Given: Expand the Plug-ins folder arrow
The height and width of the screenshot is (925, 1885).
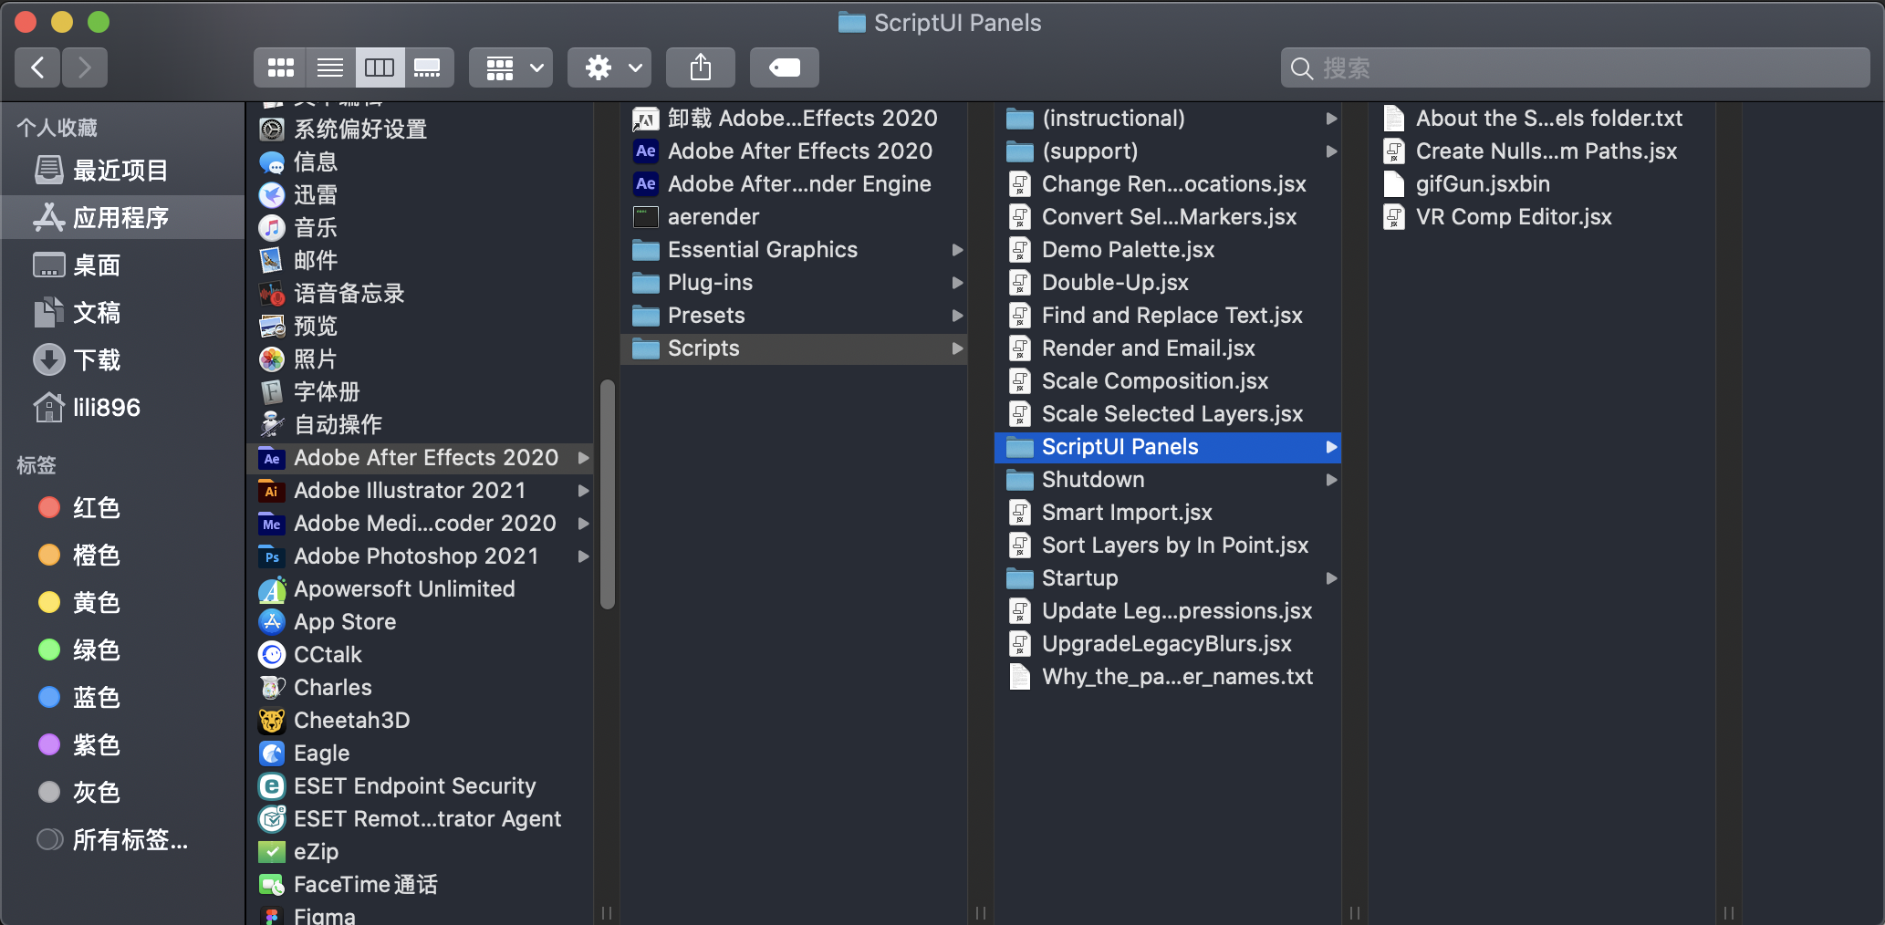Looking at the screenshot, I should [957, 283].
